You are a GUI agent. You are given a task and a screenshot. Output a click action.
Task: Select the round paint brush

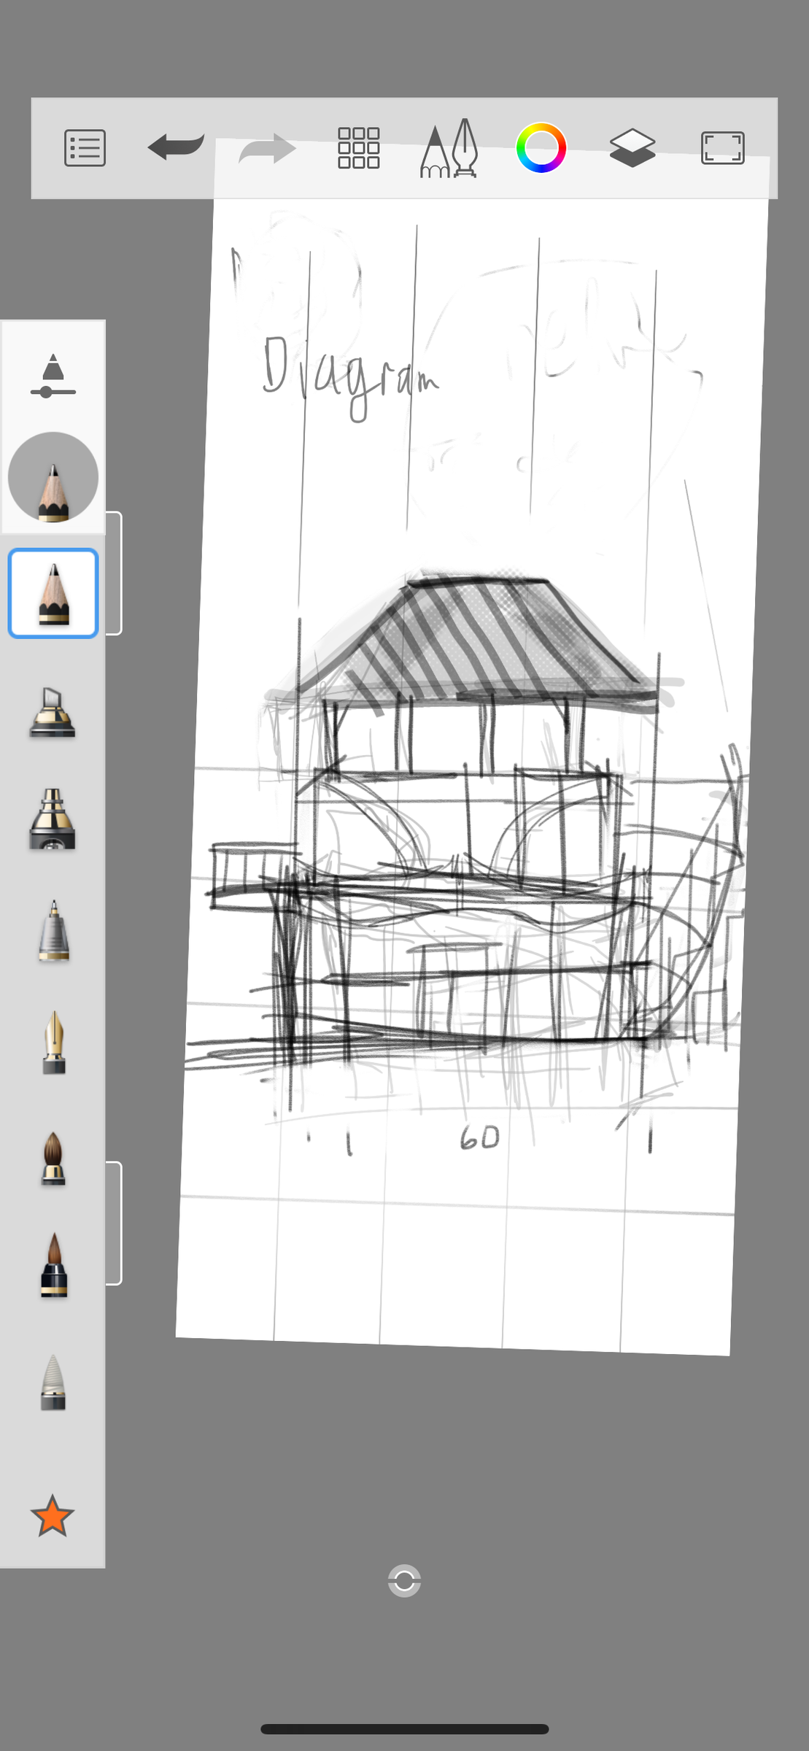point(53,1159)
